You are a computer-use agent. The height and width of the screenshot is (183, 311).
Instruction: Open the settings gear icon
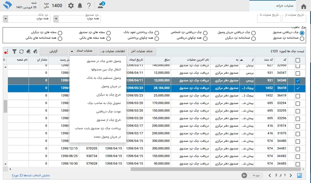coord(71,6)
